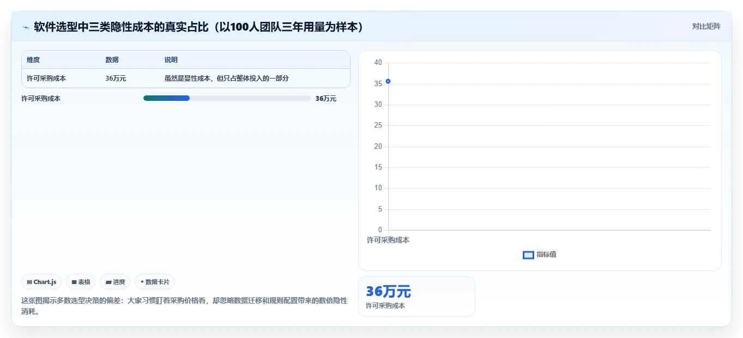Viewport: 743px width, 338px height.
Task: Click the large 36万元 data card
Action: tap(416, 297)
